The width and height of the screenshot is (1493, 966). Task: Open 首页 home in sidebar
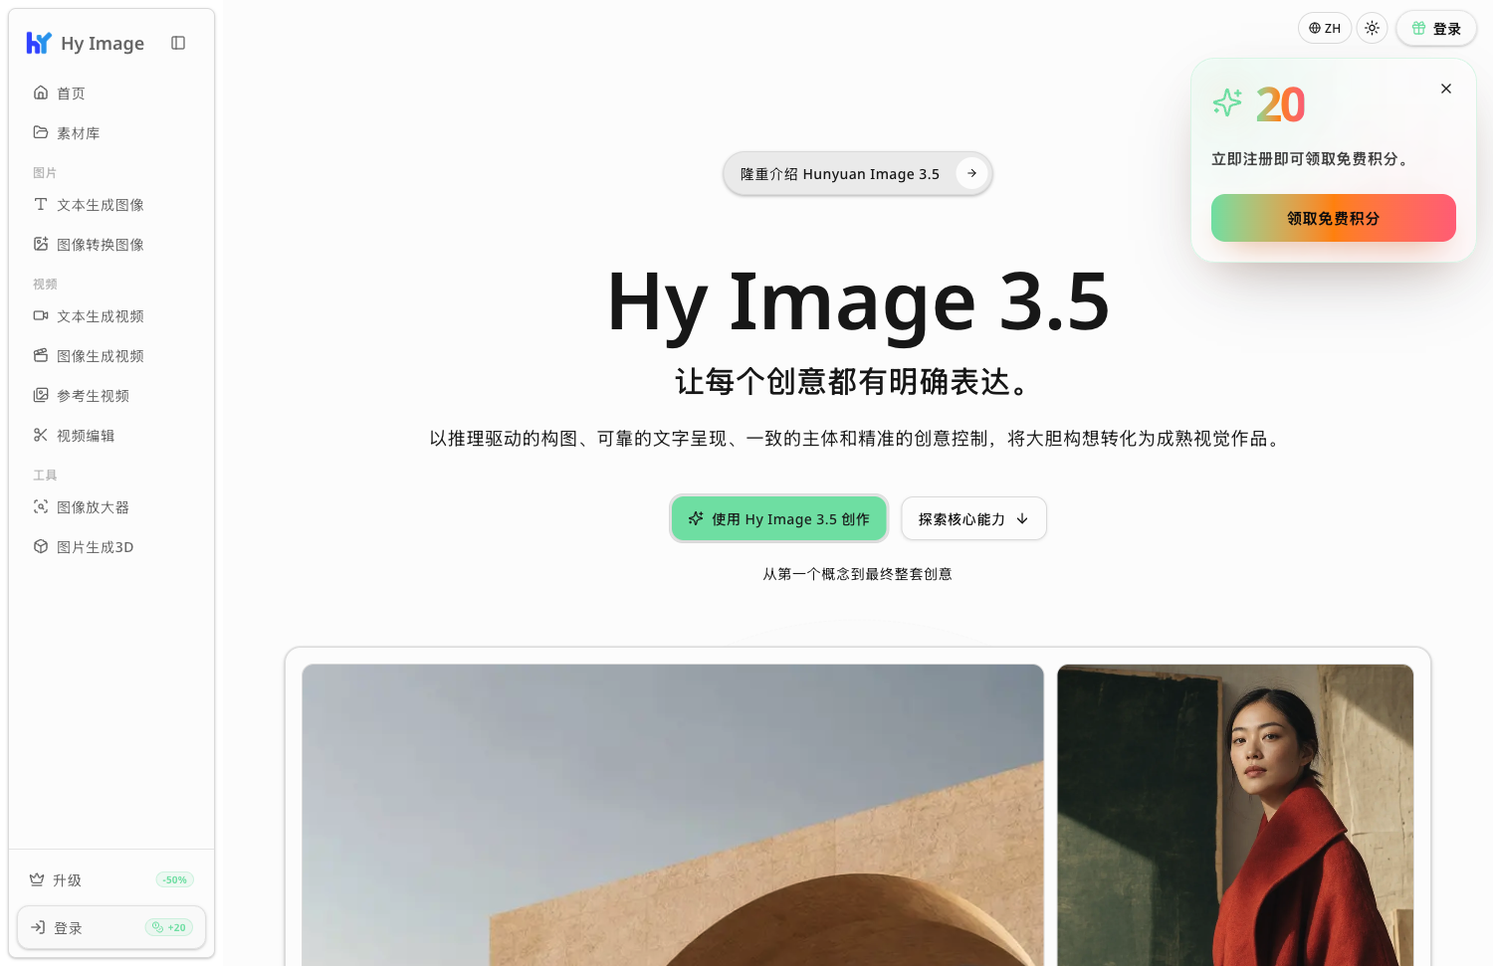[111, 94]
